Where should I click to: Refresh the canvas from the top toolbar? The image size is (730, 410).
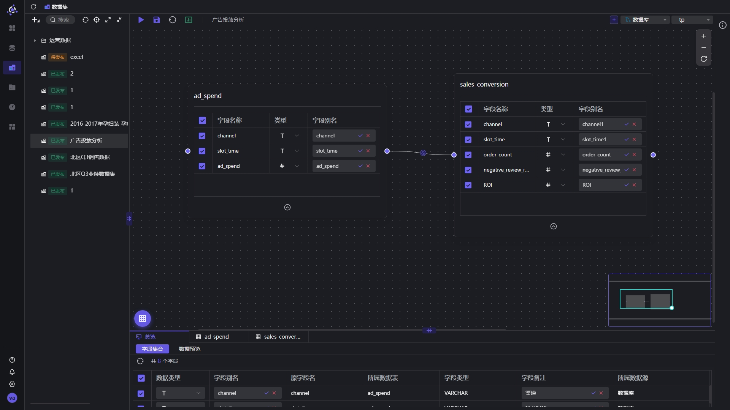tap(173, 20)
